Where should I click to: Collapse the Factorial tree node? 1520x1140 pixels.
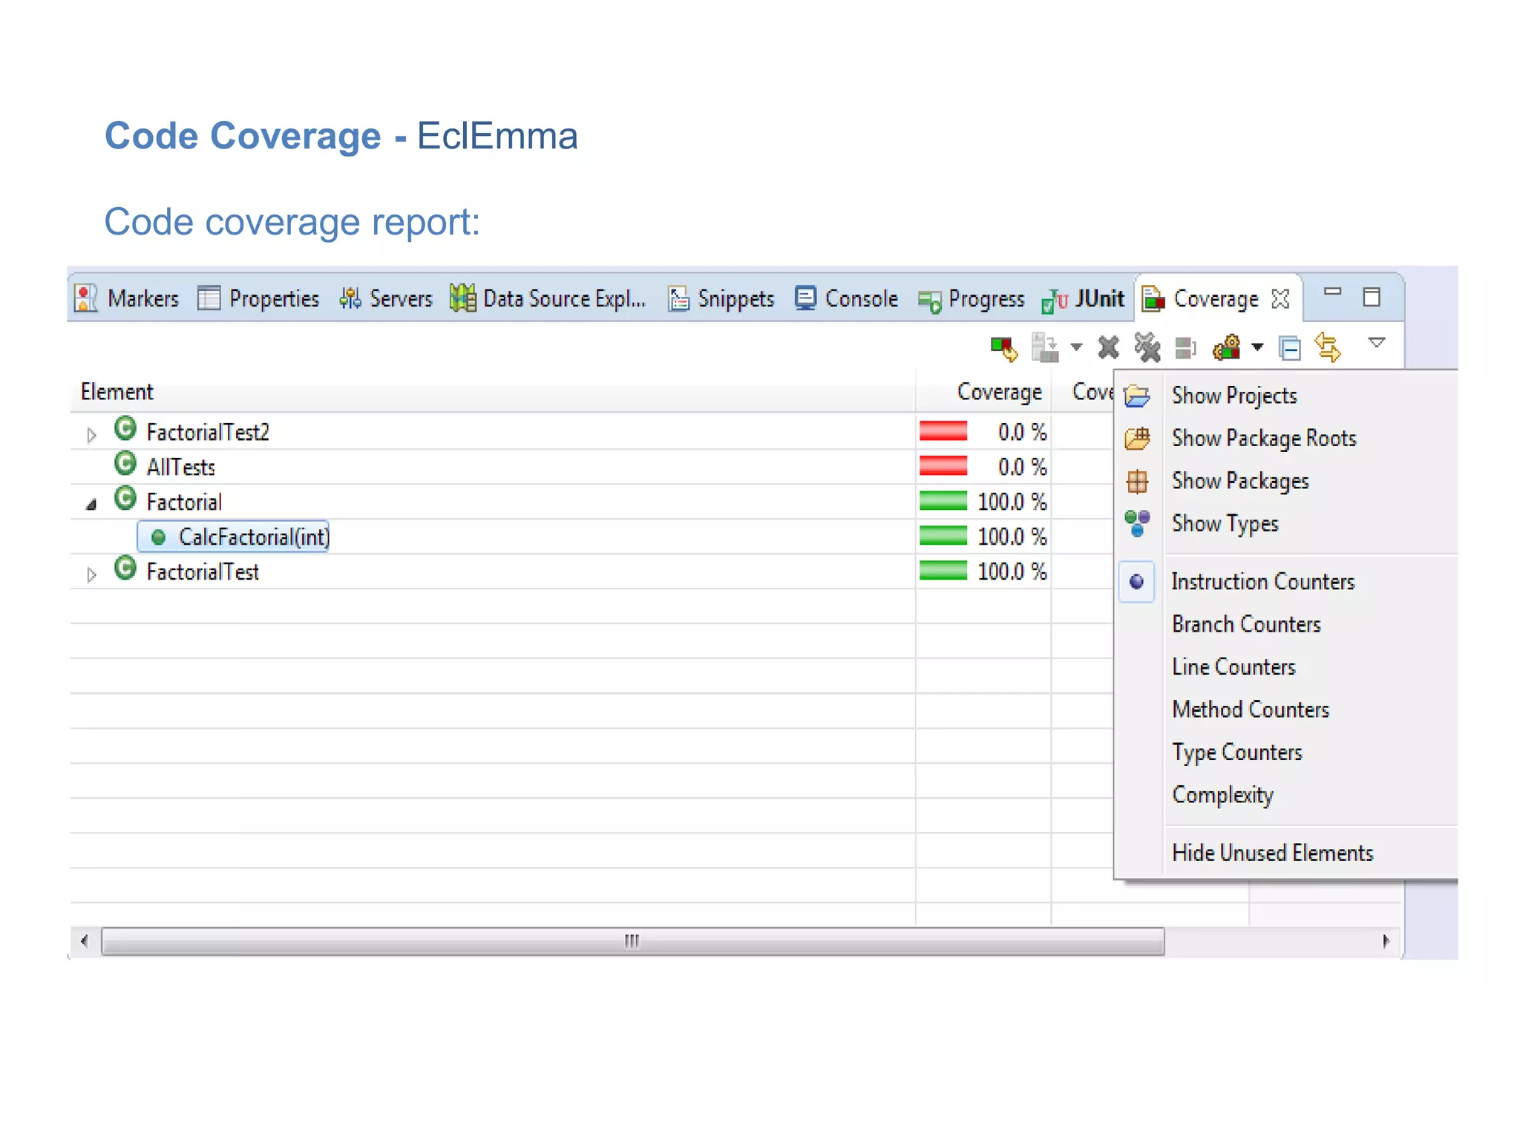91,505
